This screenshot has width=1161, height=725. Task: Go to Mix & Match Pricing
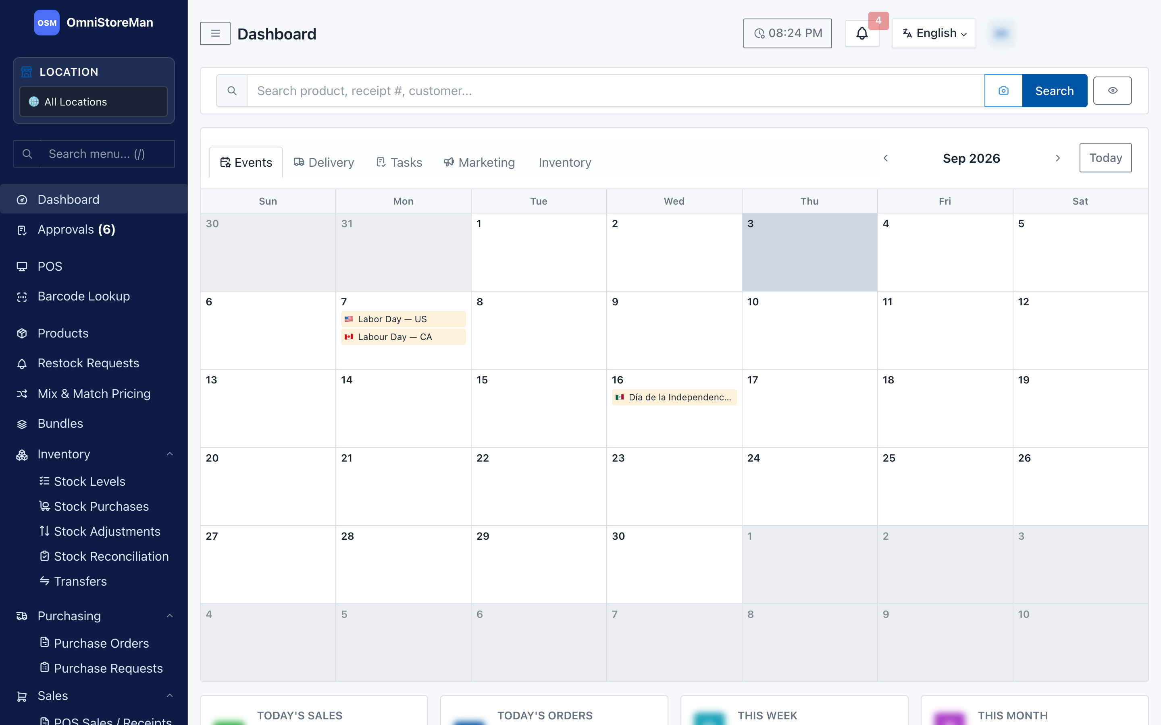click(94, 394)
